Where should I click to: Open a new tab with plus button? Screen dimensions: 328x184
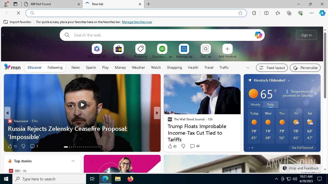tap(149, 4)
